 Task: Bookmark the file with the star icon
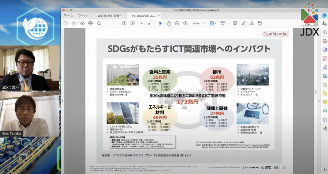coord(74,23)
